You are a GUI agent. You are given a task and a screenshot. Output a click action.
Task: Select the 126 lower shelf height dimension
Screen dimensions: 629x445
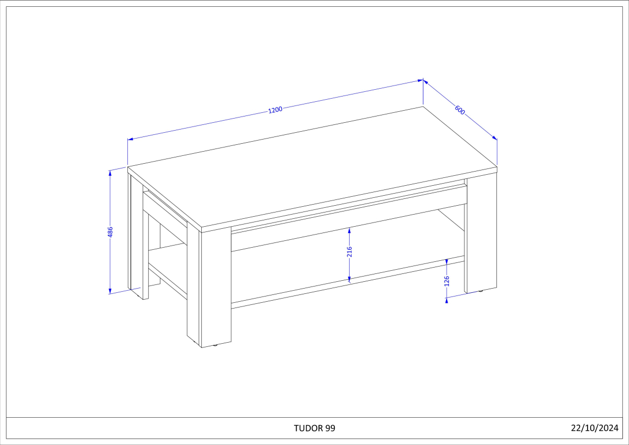click(x=447, y=281)
